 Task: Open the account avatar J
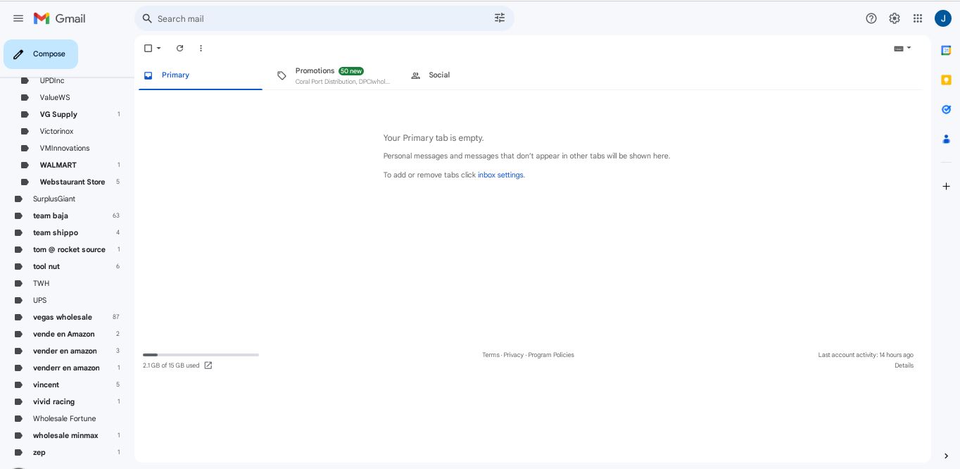click(943, 18)
